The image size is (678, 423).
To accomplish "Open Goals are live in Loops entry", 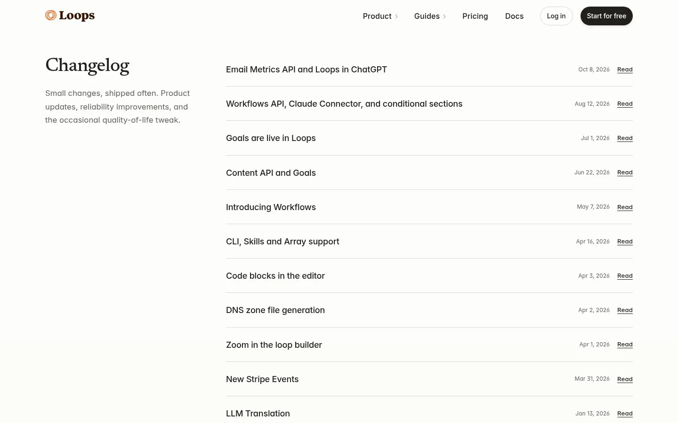I will tap(271, 138).
